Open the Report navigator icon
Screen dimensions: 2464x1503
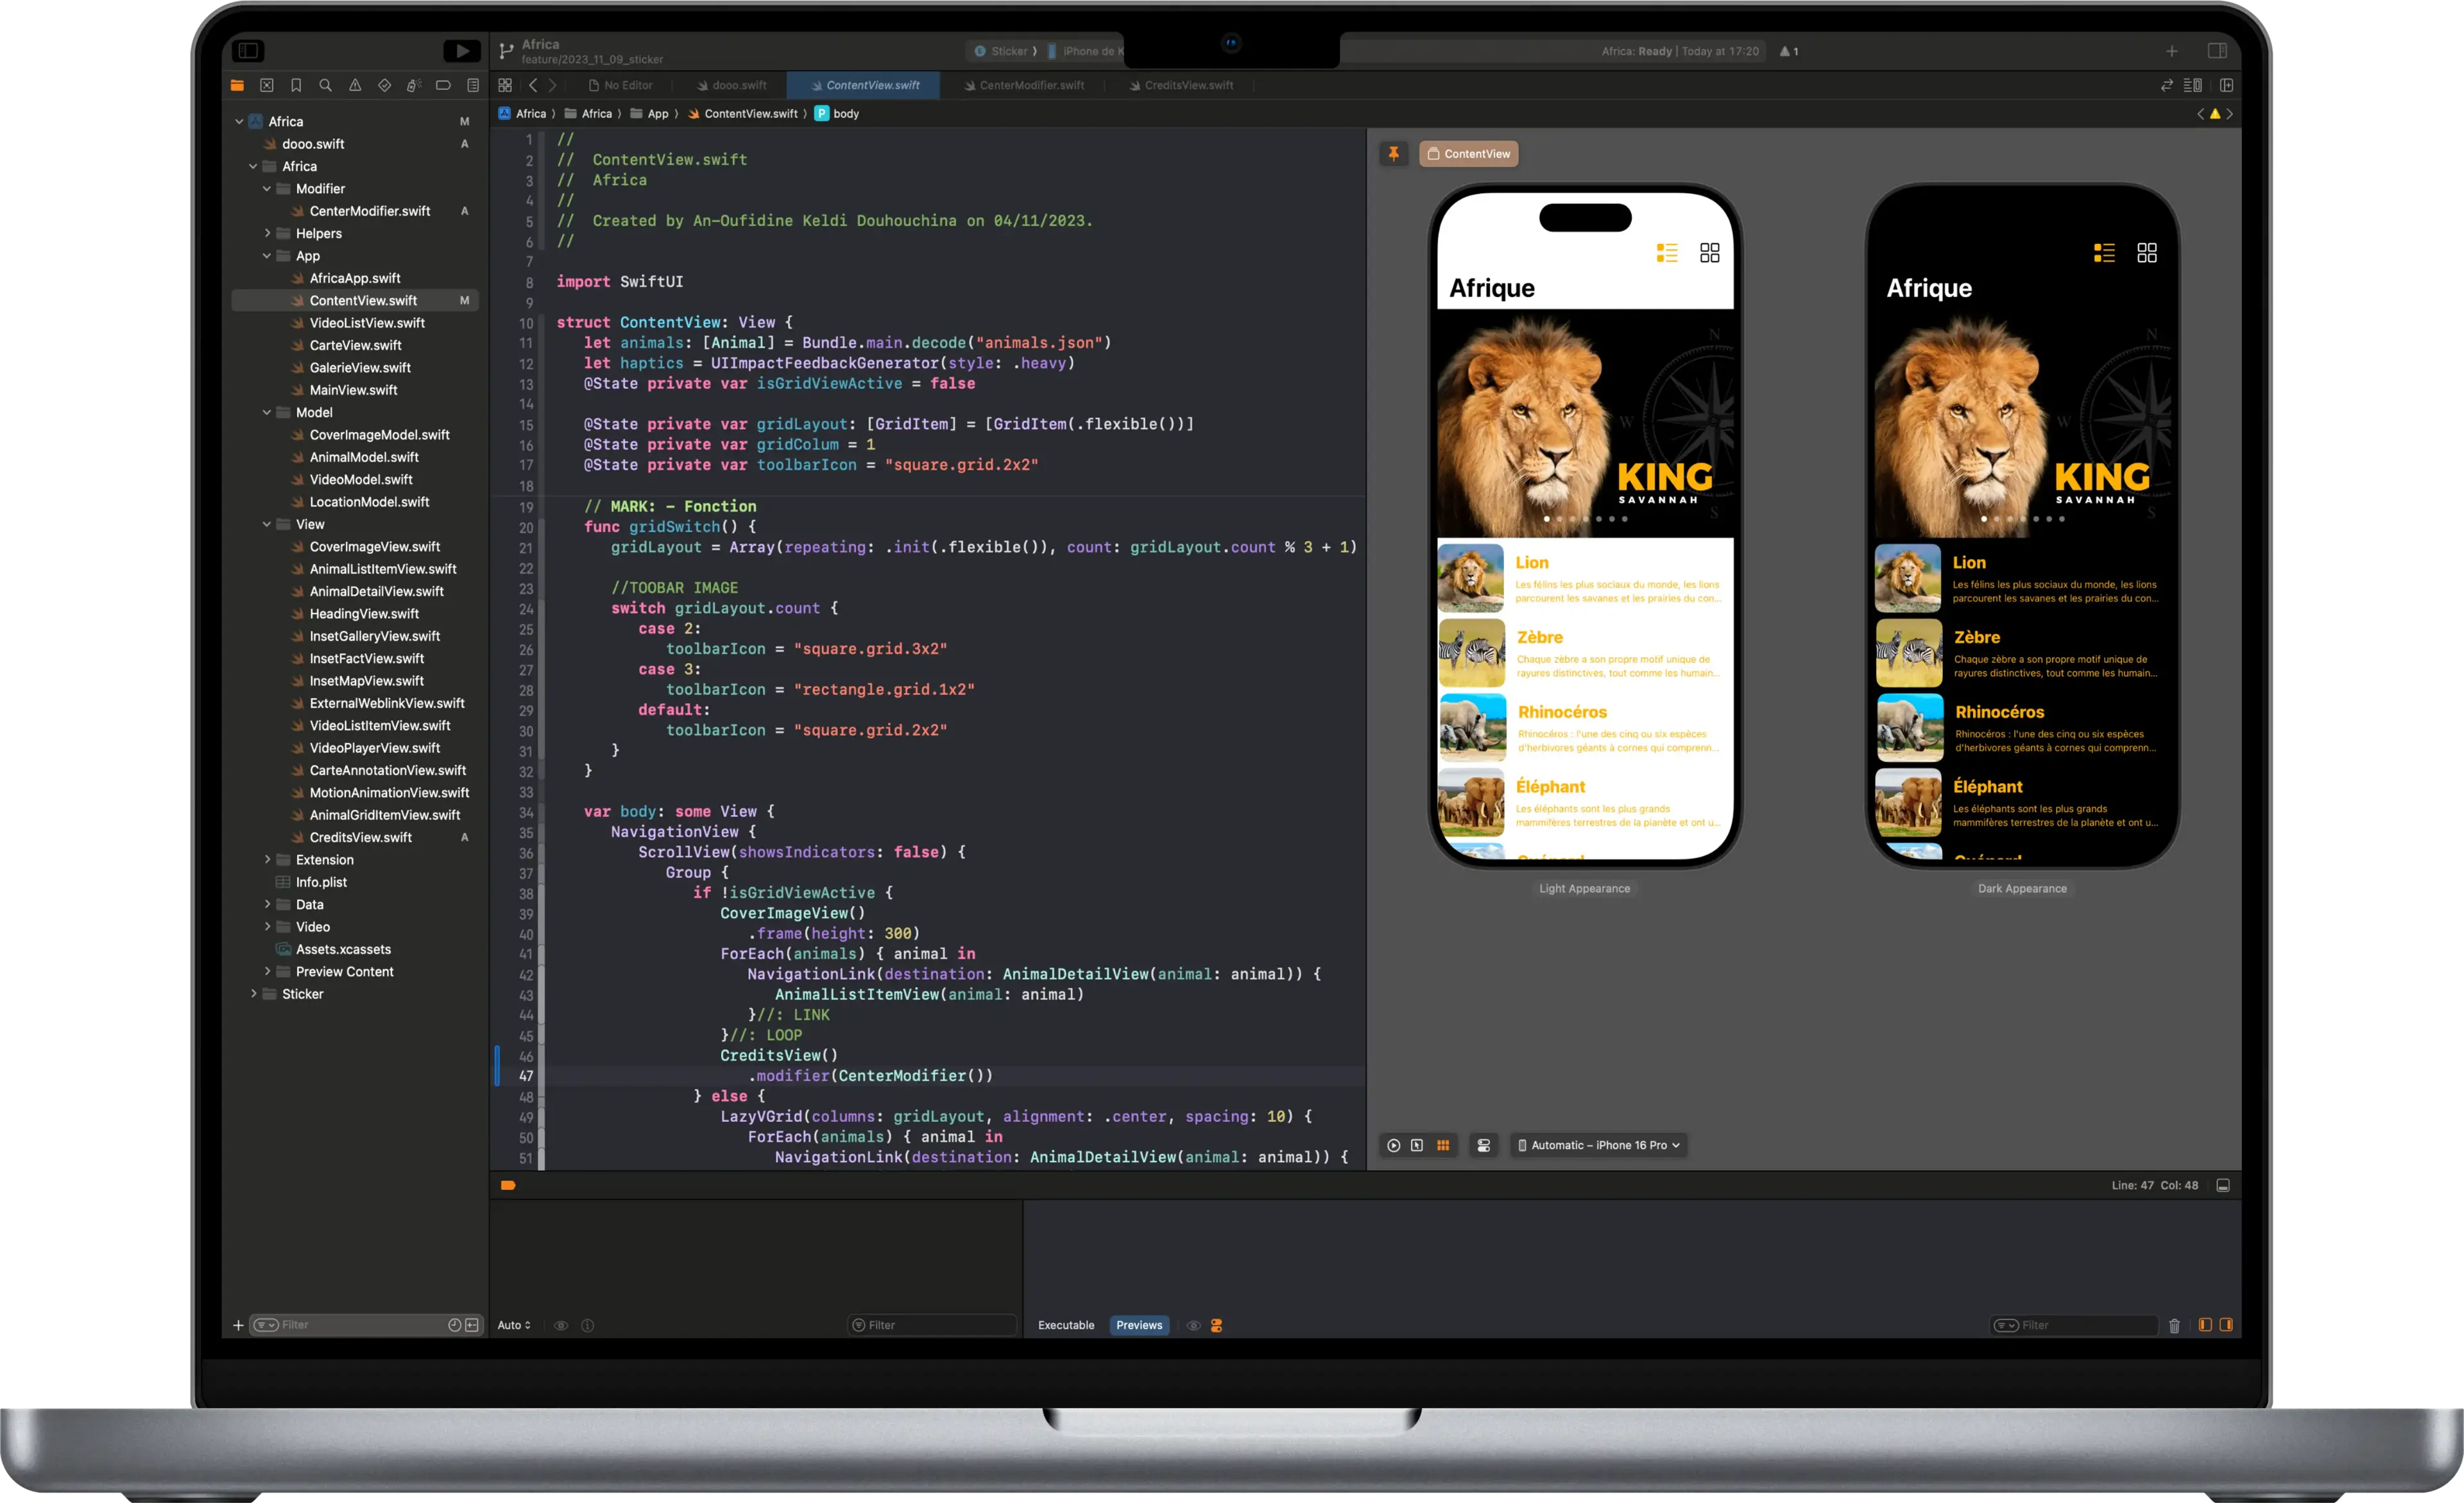[x=473, y=85]
